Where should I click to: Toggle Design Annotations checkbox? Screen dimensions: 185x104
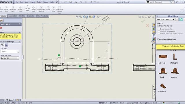click(159, 29)
